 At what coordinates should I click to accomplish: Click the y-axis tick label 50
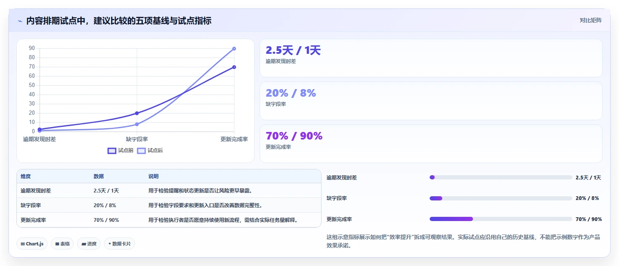[32, 85]
